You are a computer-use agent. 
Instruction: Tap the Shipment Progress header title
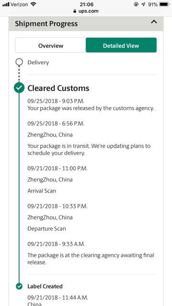46,23
